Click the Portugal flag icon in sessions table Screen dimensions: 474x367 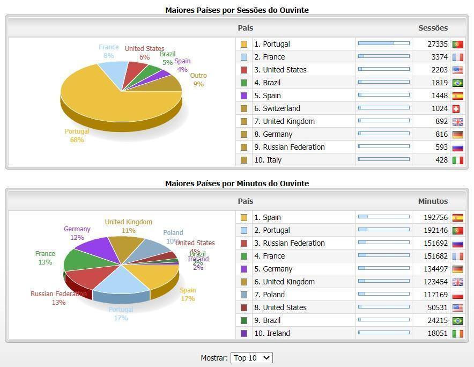(x=457, y=45)
